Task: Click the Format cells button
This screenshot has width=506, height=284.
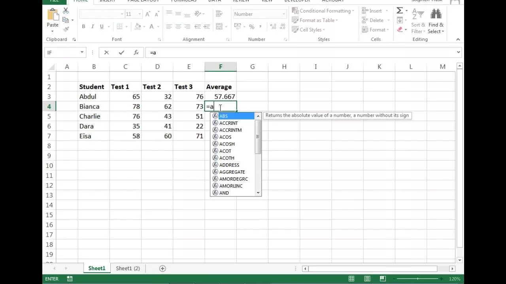Action: 376,30
